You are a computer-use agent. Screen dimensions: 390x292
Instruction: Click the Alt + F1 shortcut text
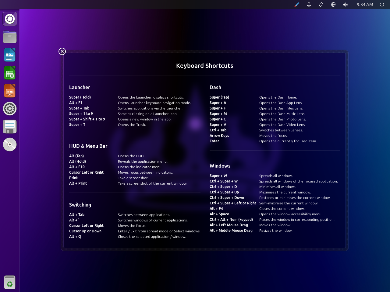(x=76, y=103)
